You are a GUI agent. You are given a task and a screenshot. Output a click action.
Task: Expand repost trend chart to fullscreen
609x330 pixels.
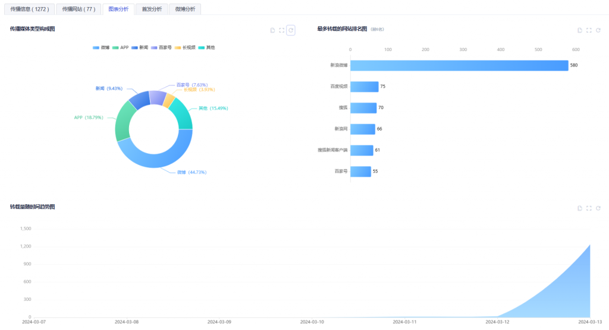tap(589, 208)
